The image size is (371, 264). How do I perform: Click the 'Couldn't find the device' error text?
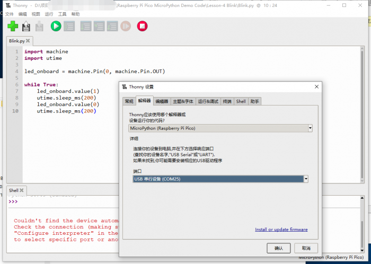pos(66,221)
